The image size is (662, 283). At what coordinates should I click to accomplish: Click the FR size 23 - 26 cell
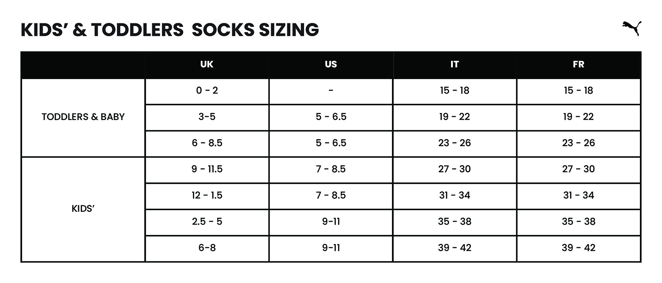tap(579, 143)
